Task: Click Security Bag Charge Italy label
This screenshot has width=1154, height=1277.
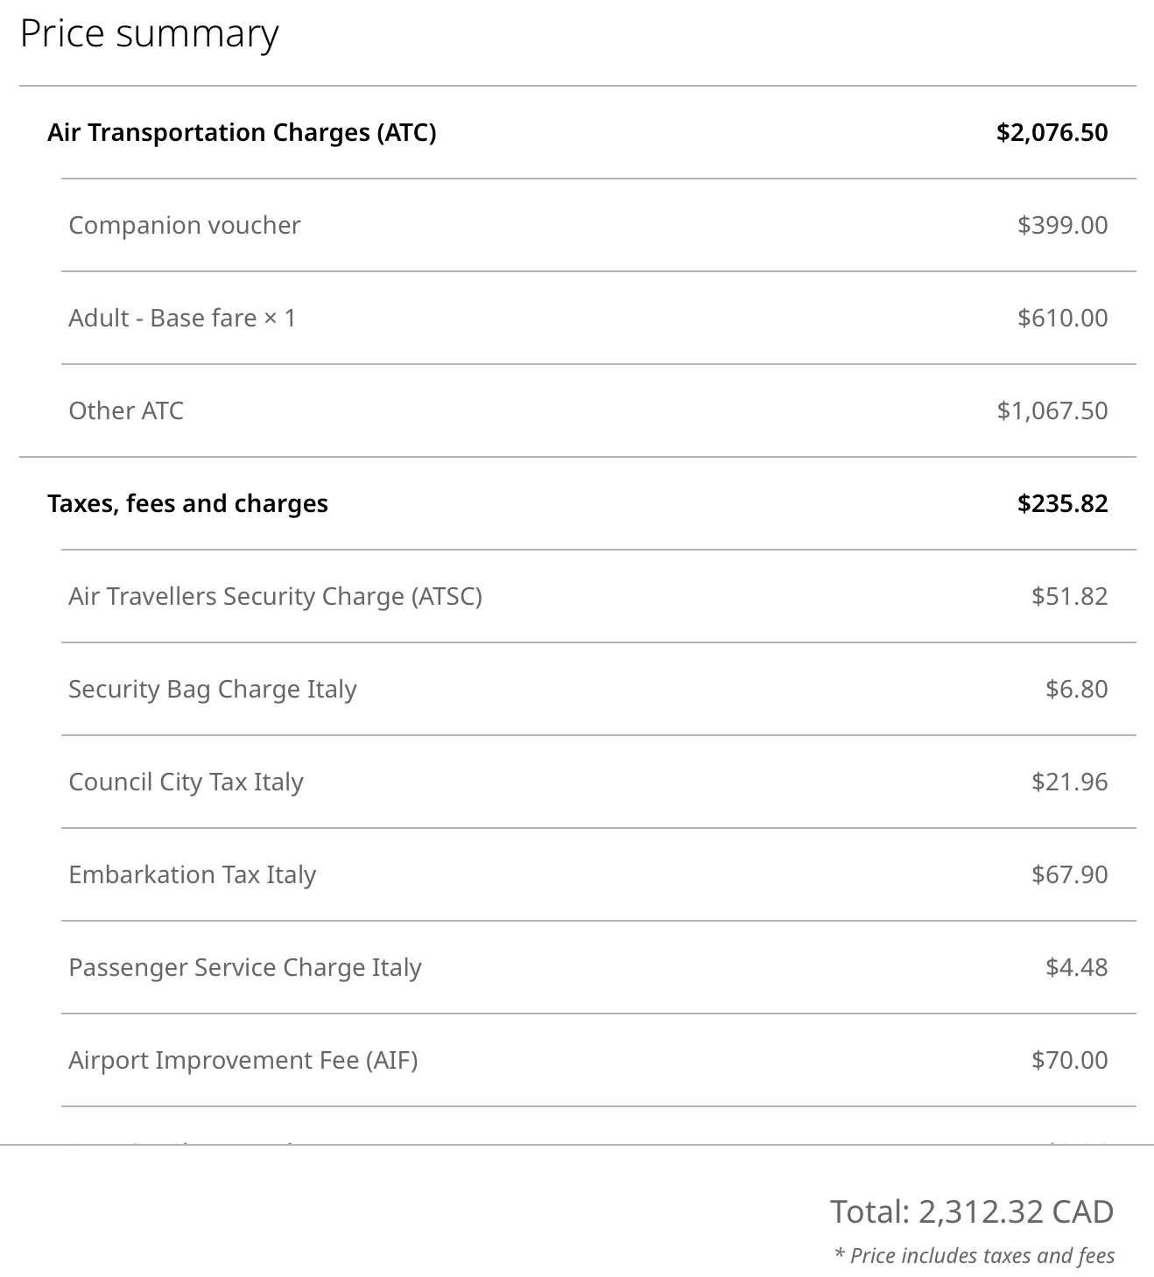Action: click(x=213, y=689)
